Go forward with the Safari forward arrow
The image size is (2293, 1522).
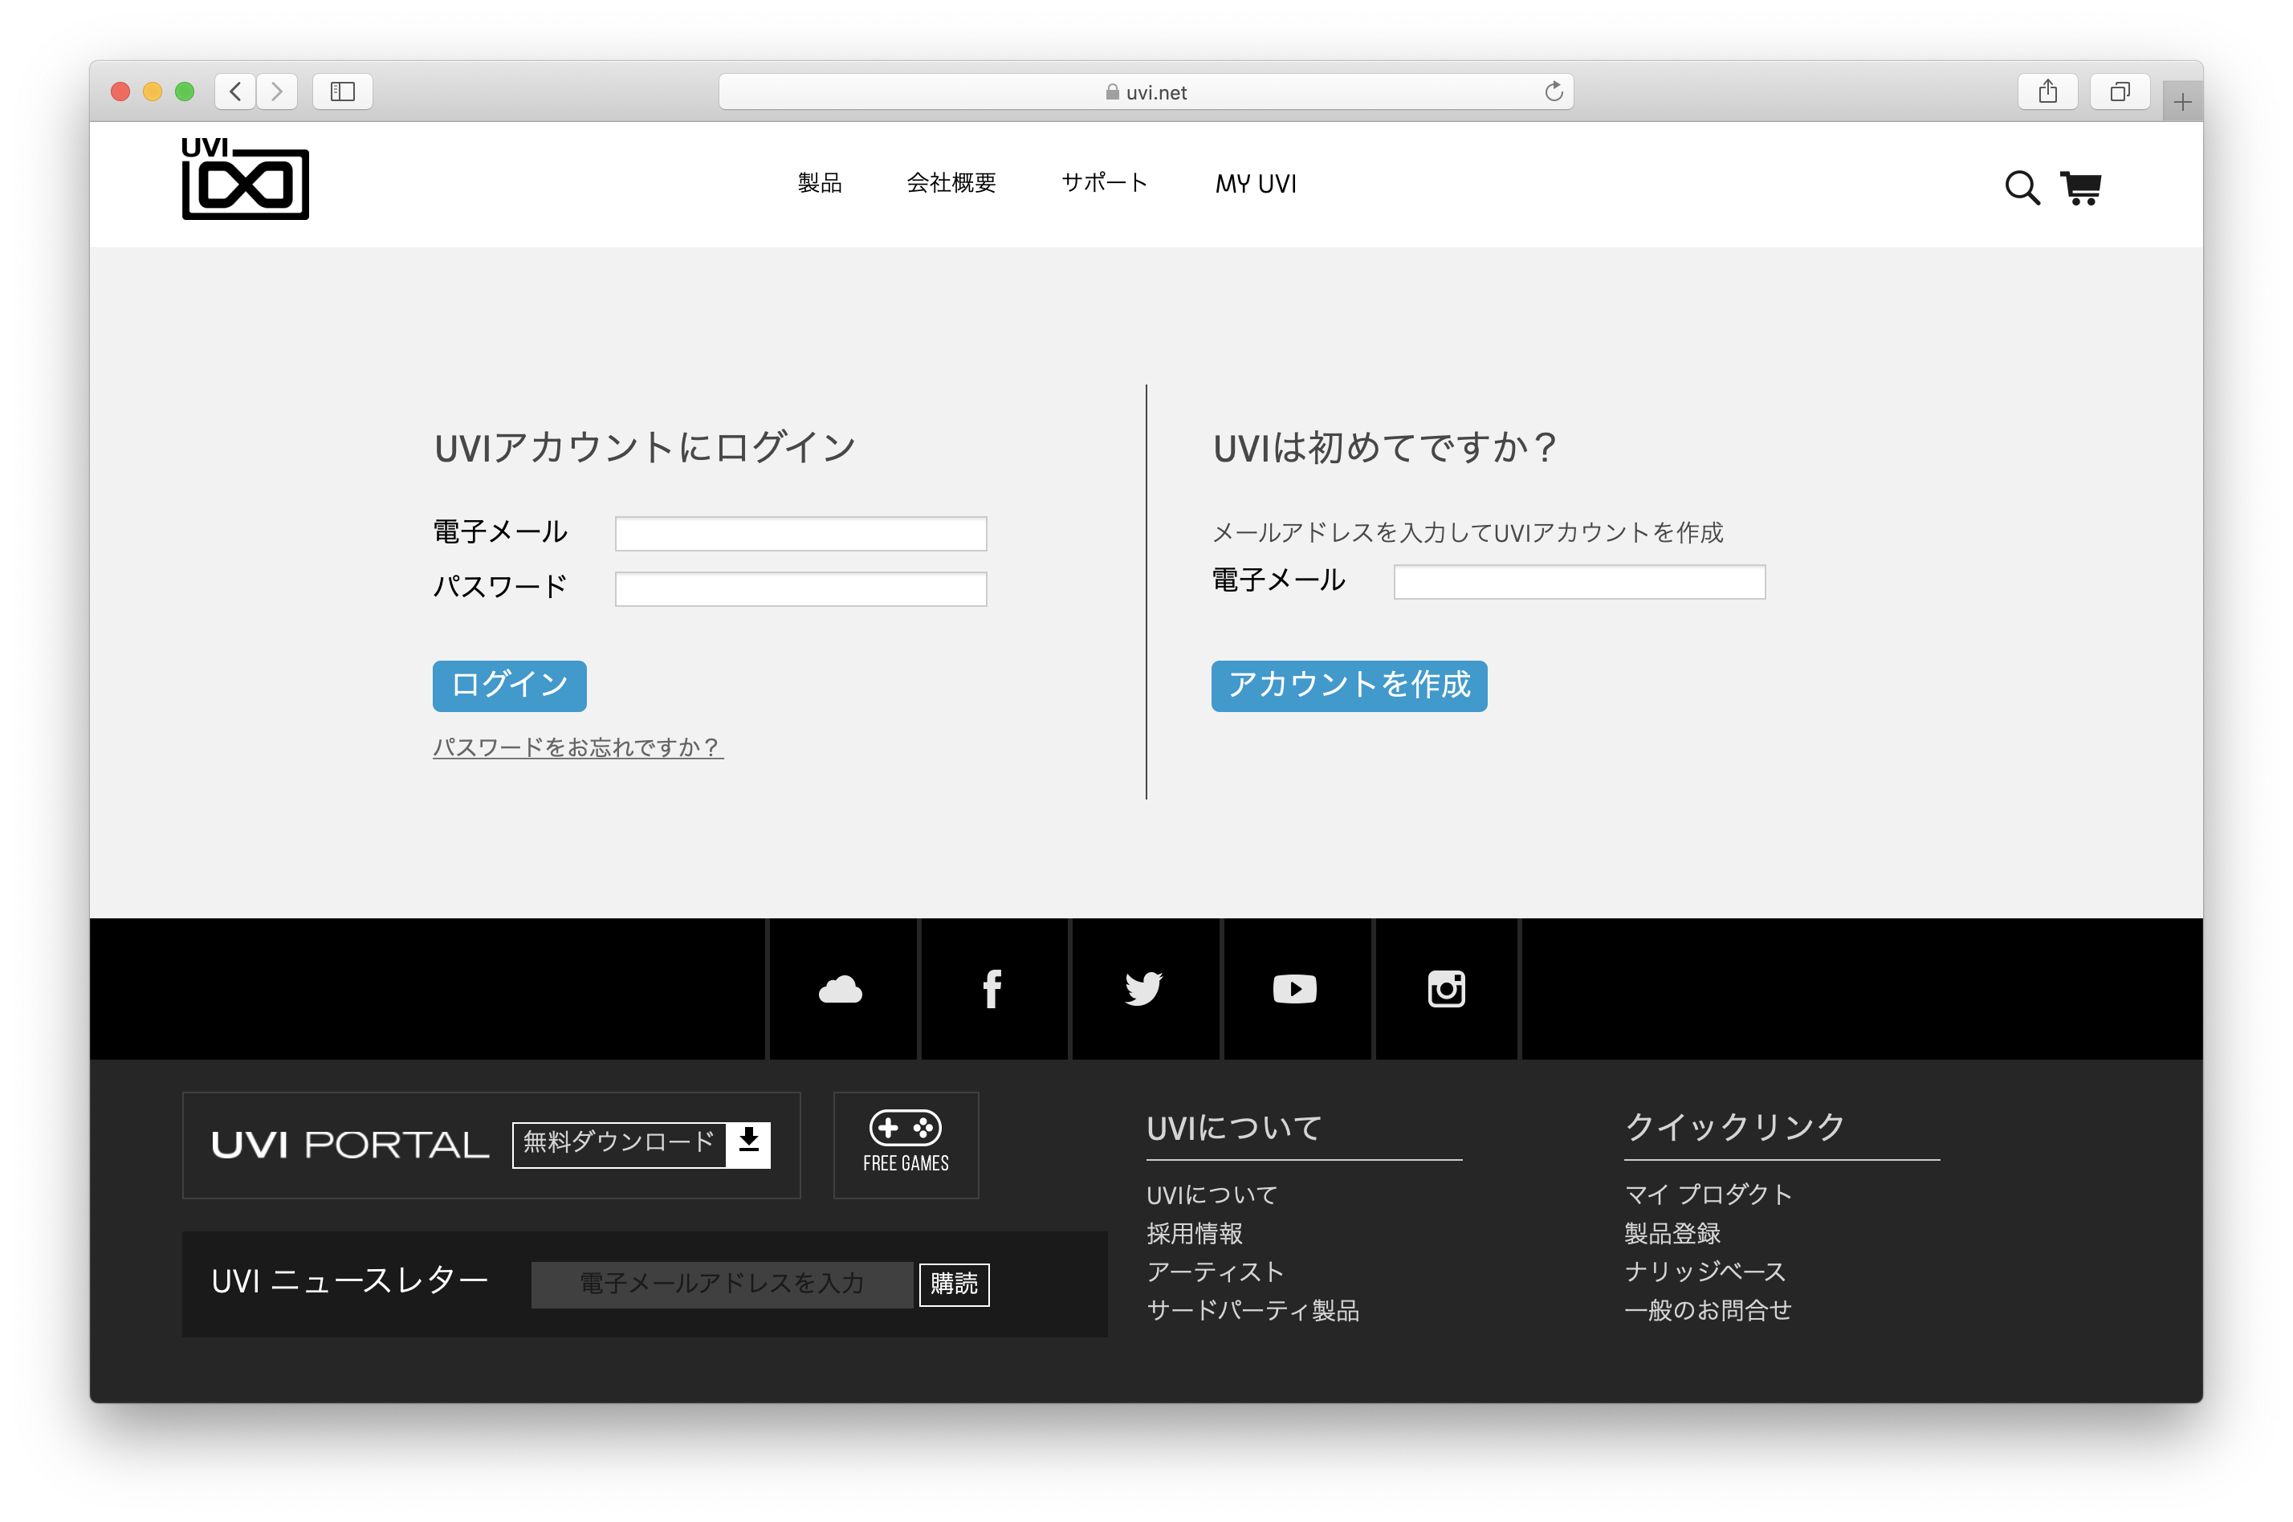click(x=277, y=92)
